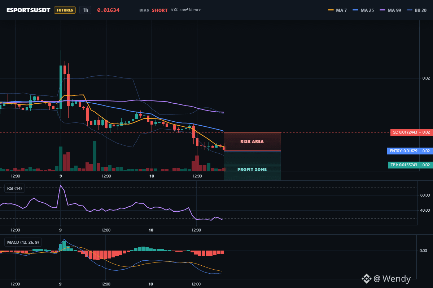This screenshot has height=288, width=433.
Task: Click the SHORT bias indicator
Action: pyautogui.click(x=159, y=10)
